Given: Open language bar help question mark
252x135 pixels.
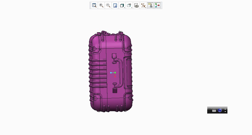Looking at the screenshot, I should point(220,110).
